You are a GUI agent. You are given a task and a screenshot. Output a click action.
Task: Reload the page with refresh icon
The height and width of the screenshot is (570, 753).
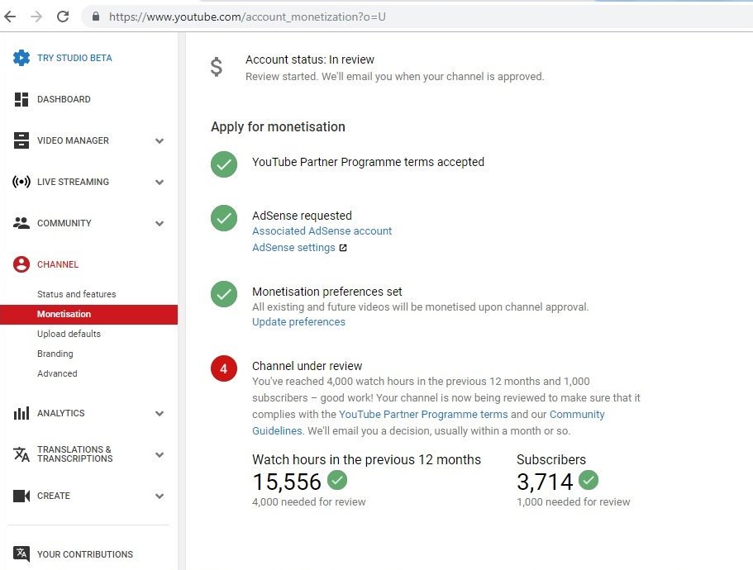(63, 17)
